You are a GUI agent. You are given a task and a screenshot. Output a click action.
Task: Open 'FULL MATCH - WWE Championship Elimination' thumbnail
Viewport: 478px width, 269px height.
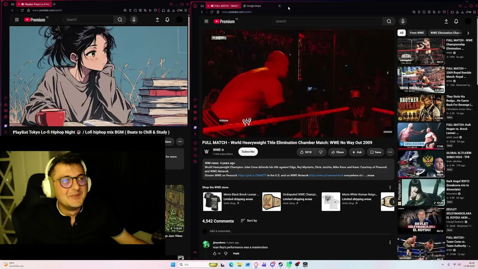(421, 52)
